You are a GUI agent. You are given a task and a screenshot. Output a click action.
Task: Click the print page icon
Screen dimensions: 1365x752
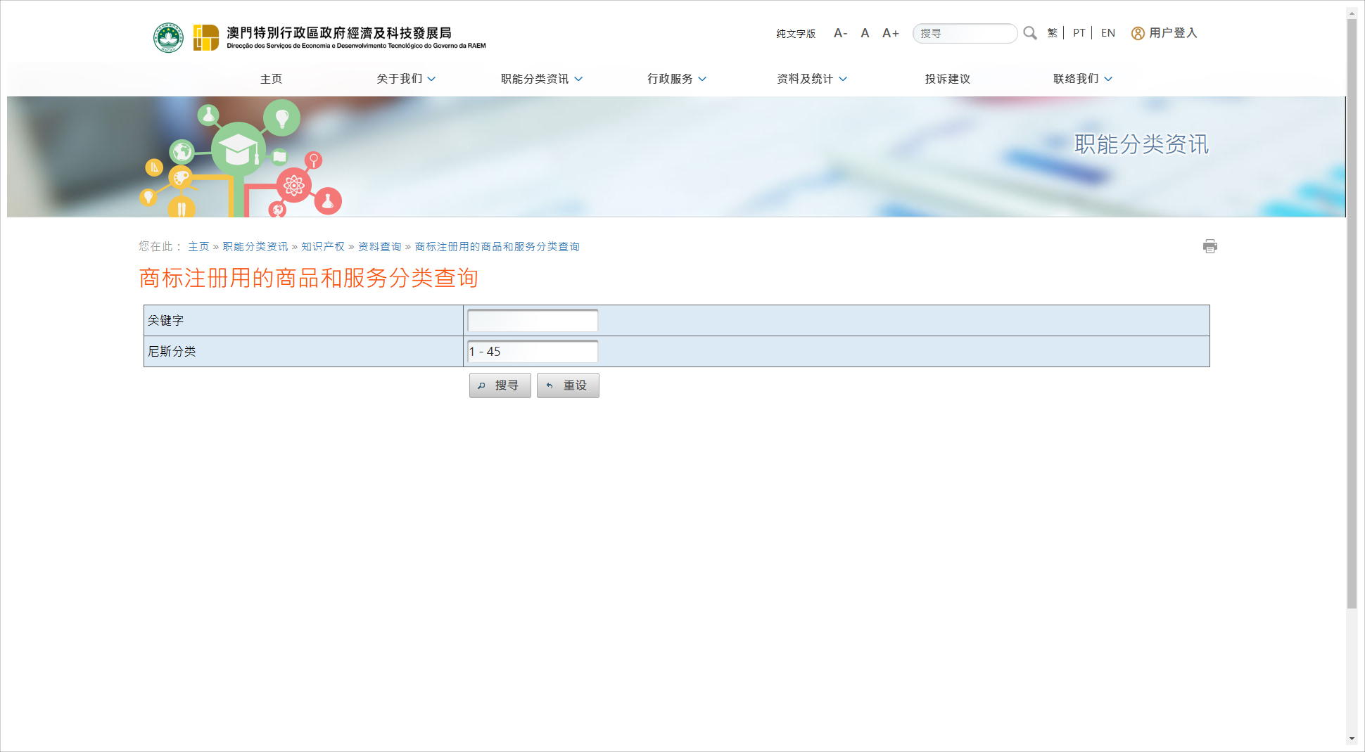click(1210, 246)
